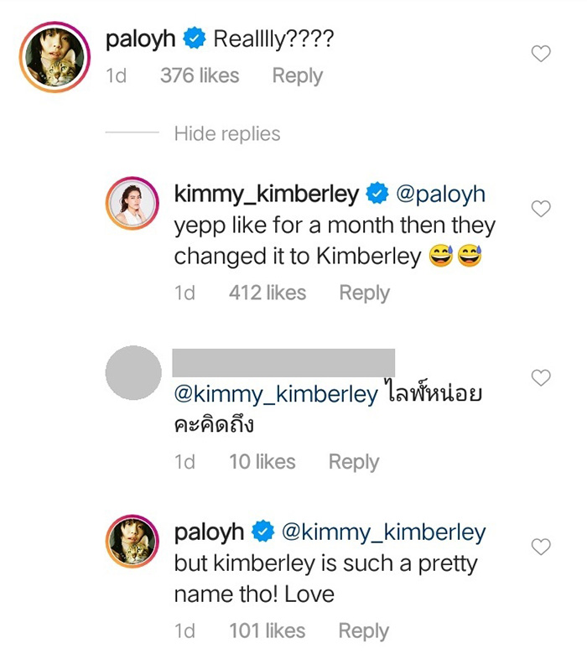View the 10 likes on Thai comment
The image size is (587, 659).
pos(262,462)
